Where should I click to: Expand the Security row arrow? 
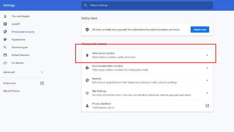207,80
